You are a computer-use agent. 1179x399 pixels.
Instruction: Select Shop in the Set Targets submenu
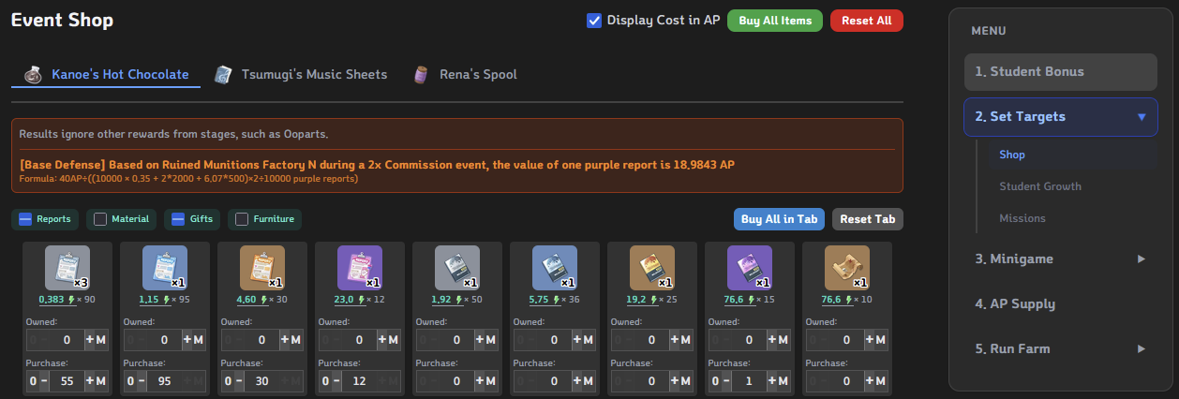coord(1072,155)
